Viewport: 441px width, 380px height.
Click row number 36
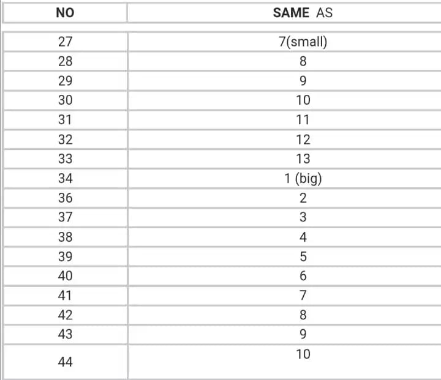pyautogui.click(x=65, y=198)
